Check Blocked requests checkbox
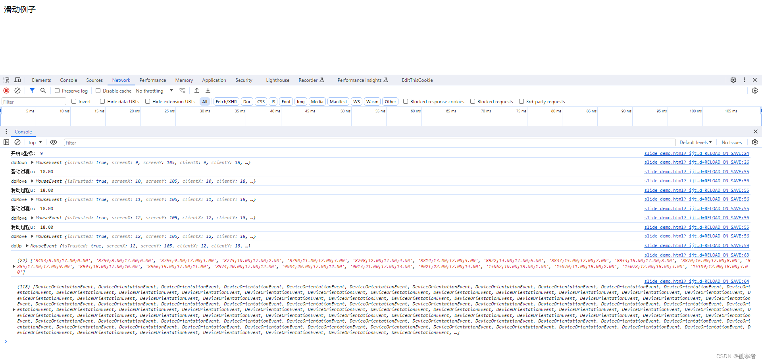 click(473, 101)
